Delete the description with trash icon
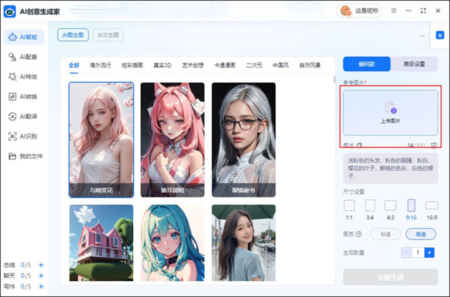450x297 pixels. tap(434, 145)
